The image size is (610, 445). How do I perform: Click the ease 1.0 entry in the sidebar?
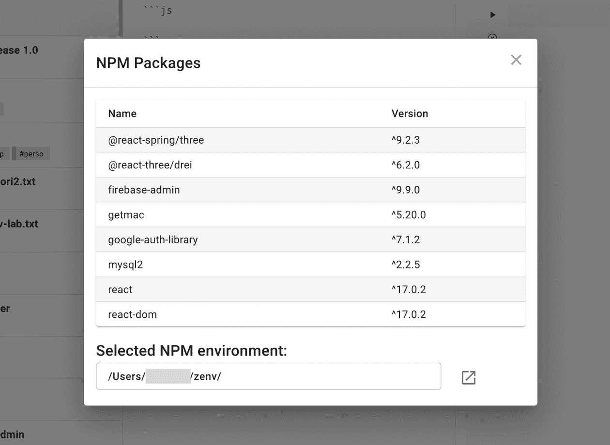[19, 50]
